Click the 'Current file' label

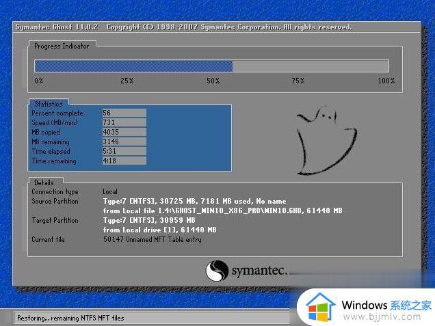pyautogui.click(x=48, y=239)
